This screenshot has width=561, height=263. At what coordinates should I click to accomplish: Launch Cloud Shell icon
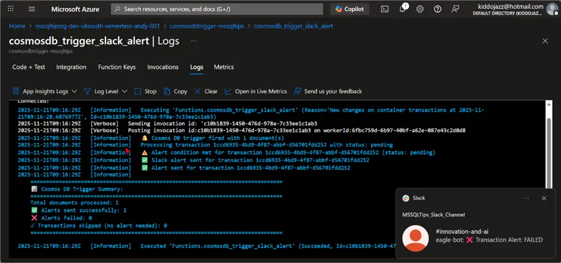coord(385,9)
